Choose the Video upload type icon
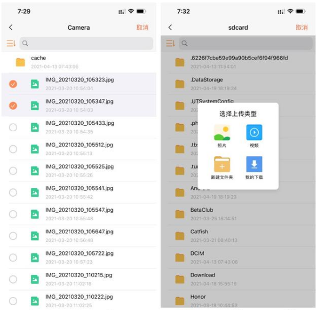The height and width of the screenshot is (310, 318). pyautogui.click(x=254, y=132)
